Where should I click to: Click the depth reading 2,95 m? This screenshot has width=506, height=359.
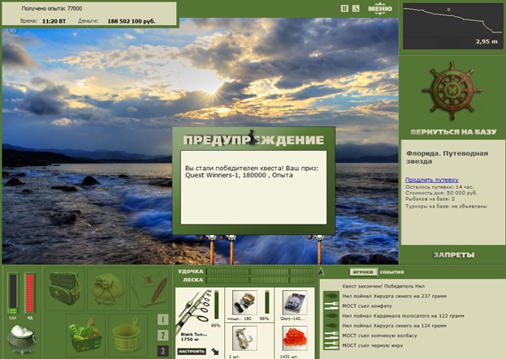pos(487,41)
